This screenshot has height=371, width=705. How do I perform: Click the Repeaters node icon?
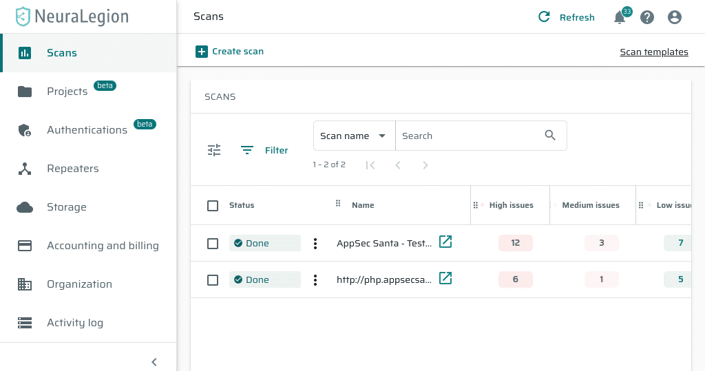(x=25, y=169)
